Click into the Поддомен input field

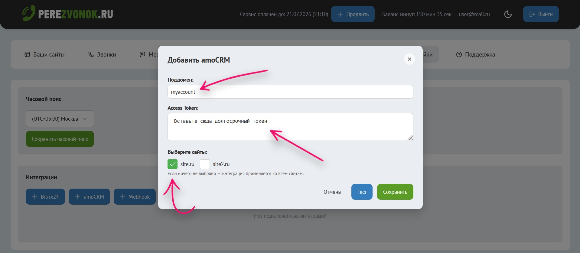click(x=290, y=92)
